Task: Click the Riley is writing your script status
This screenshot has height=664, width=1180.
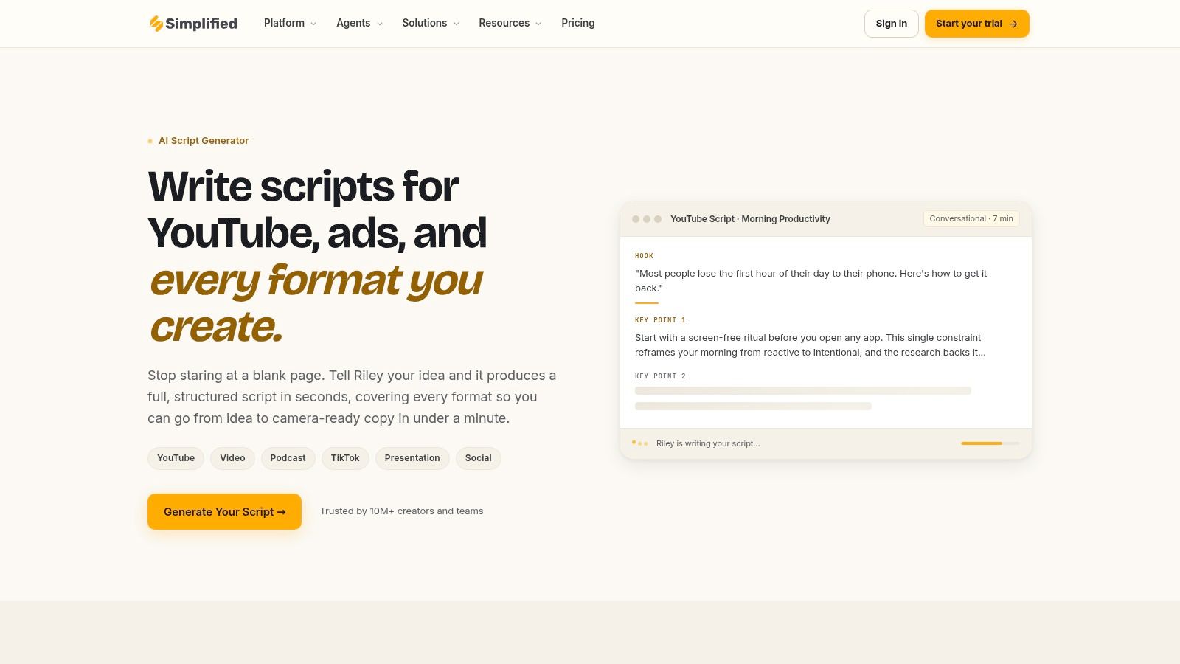Action: tap(708, 443)
